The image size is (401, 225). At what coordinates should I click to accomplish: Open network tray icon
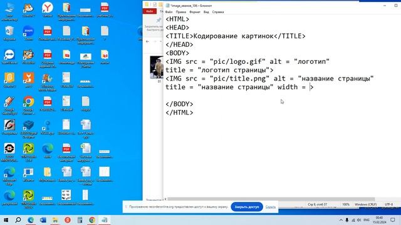tap(353, 220)
